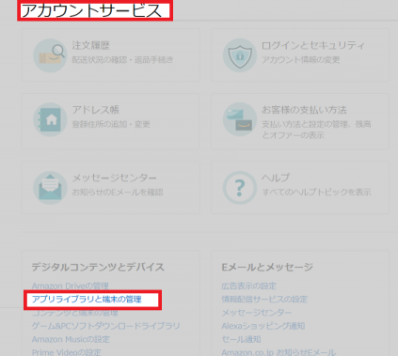The height and width of the screenshot is (356, 398).
Task: Click the login security shield icon
Action: [240, 55]
